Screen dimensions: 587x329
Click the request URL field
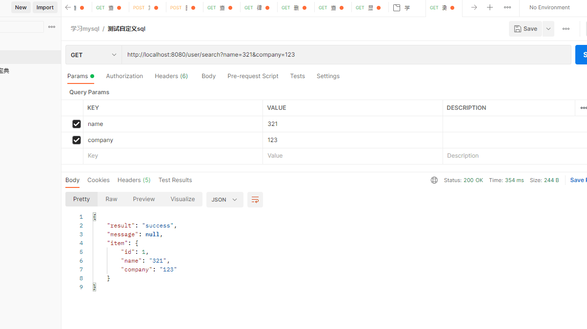[x=346, y=55]
